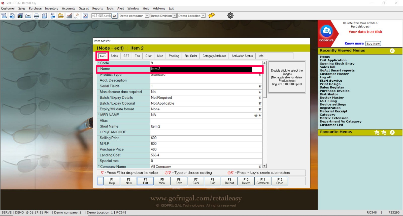The width and height of the screenshot is (403, 216).
Task: Click the Know more link
Action: [x=354, y=43]
